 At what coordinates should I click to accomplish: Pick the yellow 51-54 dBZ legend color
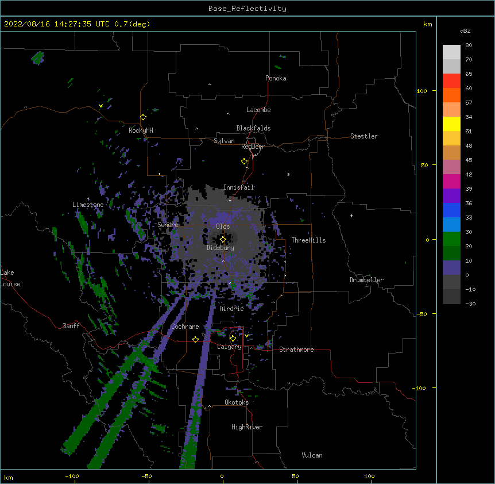click(451, 124)
